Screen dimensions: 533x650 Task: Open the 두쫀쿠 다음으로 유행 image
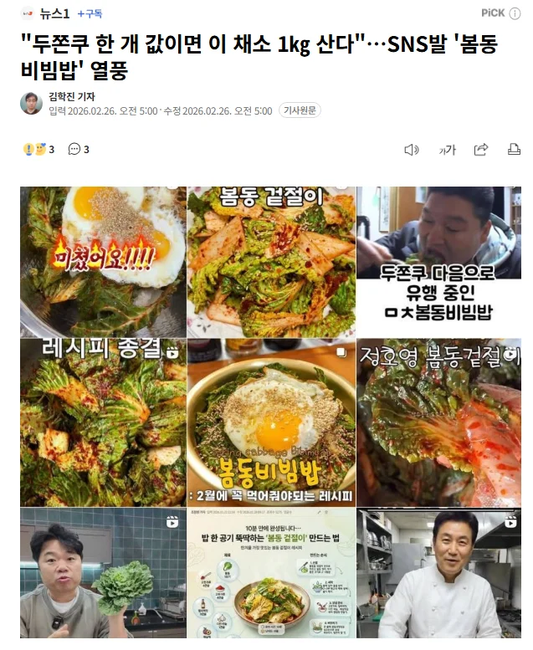click(x=438, y=262)
